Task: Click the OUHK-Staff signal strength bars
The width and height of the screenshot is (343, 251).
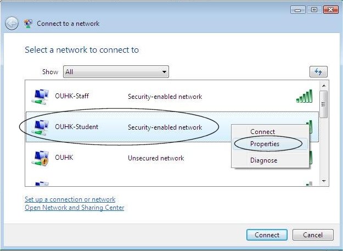Action: click(x=304, y=96)
